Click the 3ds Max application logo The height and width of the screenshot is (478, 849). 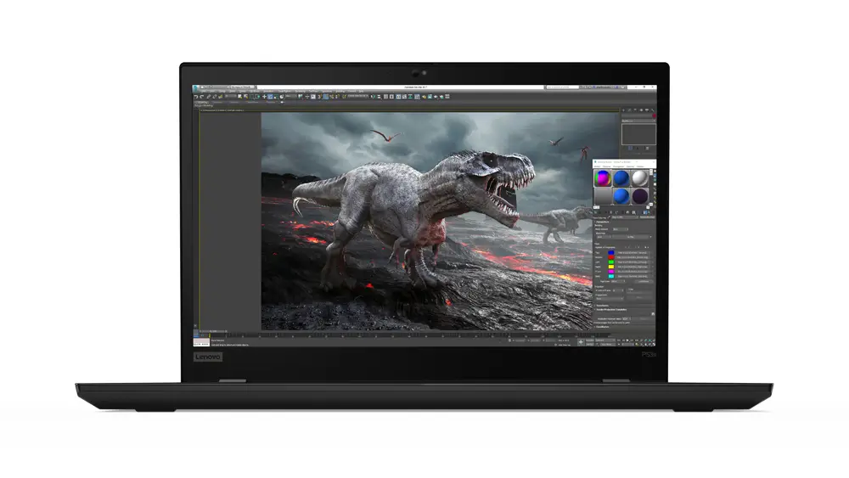point(195,87)
